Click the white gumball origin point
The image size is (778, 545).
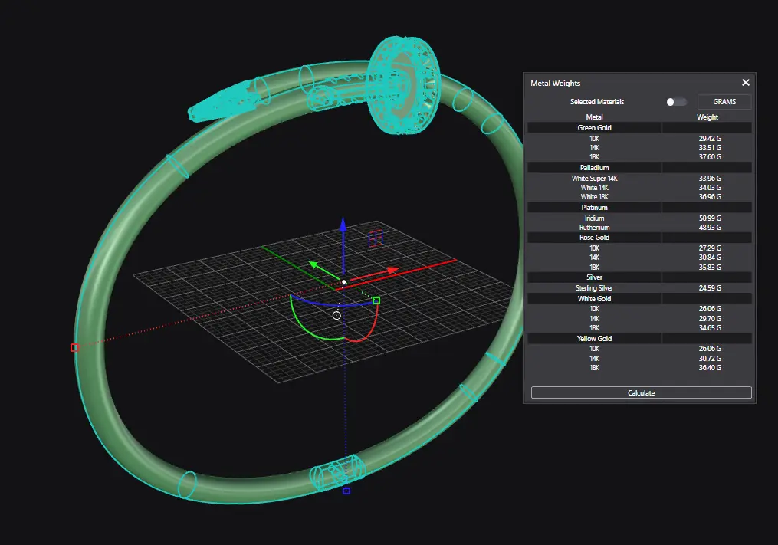[344, 282]
